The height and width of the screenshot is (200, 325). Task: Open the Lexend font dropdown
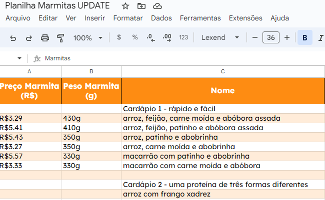click(220, 37)
